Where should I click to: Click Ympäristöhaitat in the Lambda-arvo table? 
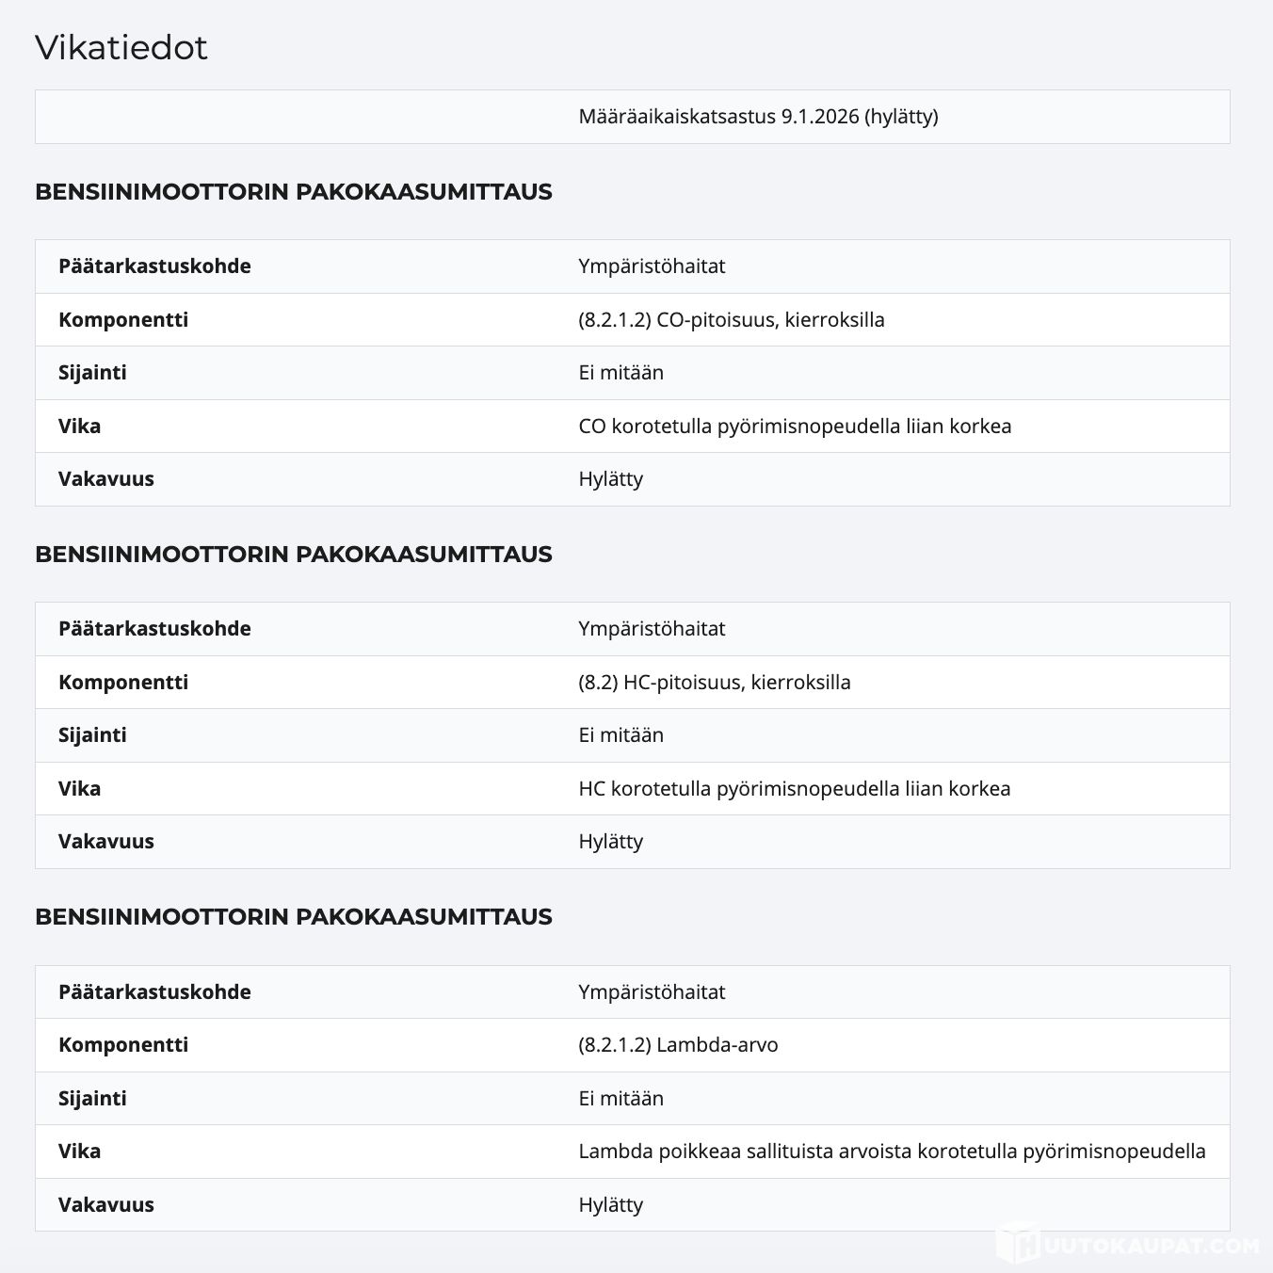(652, 991)
